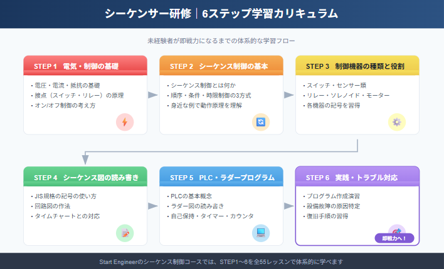
Task: Click the arrow between STEP 4 and STEP 5
Action: click(153, 206)
